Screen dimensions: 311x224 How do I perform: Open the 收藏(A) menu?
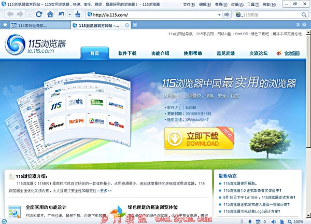click(237, 4)
